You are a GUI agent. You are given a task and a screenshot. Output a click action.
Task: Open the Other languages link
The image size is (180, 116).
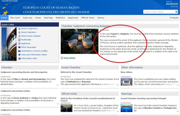point(29,47)
